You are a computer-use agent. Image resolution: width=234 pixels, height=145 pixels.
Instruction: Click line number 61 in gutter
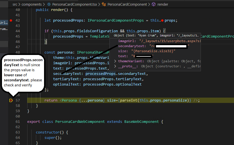pyautogui.click(x=18, y=122)
